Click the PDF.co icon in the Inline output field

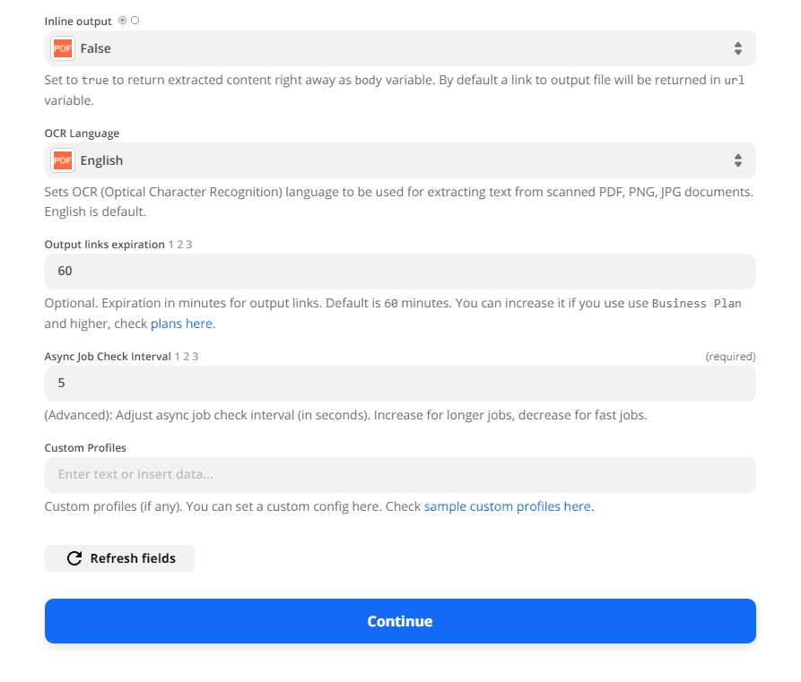click(x=61, y=47)
